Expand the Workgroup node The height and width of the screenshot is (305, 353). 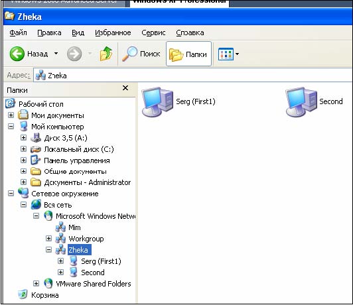tap(48, 238)
